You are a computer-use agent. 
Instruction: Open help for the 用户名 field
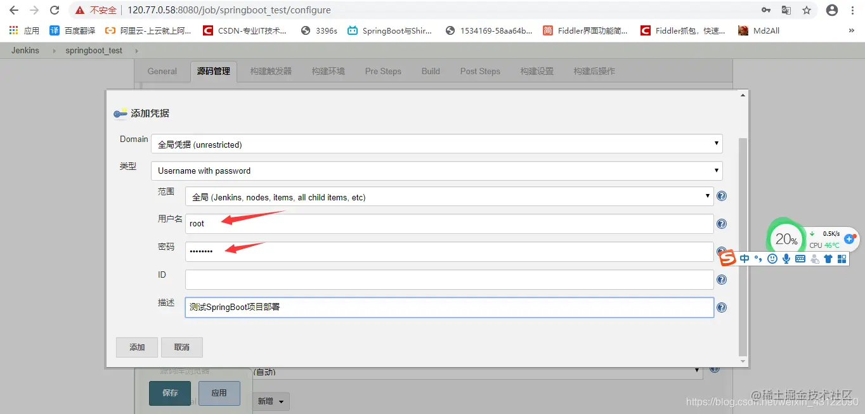pos(721,224)
